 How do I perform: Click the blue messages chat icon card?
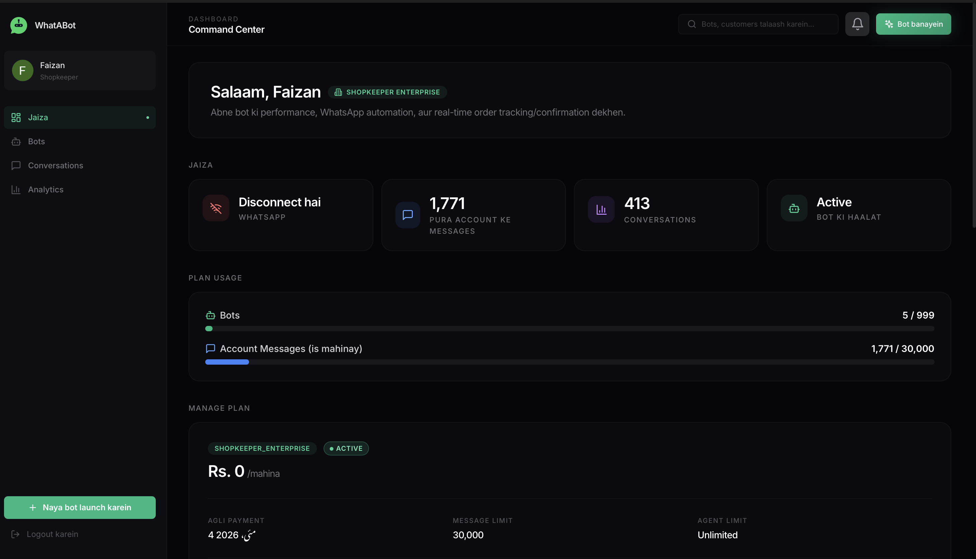tap(407, 215)
